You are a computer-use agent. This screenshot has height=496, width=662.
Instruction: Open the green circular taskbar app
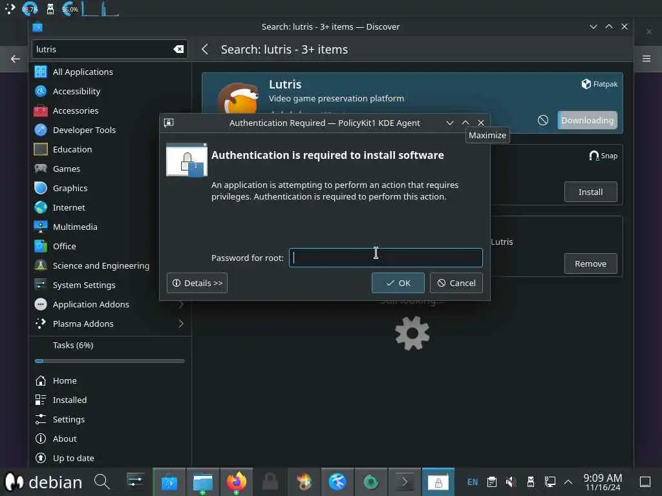click(371, 482)
